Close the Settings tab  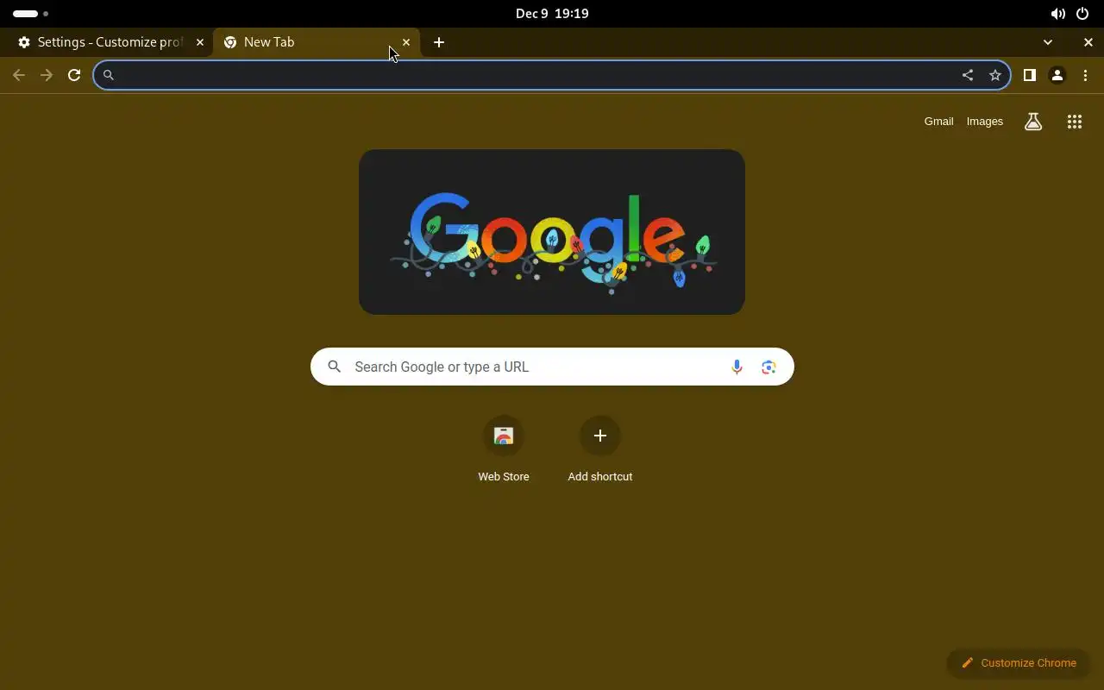pos(200,42)
